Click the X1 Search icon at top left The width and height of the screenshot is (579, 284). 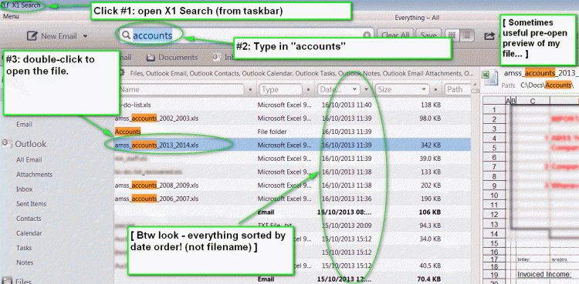pyautogui.click(x=5, y=5)
